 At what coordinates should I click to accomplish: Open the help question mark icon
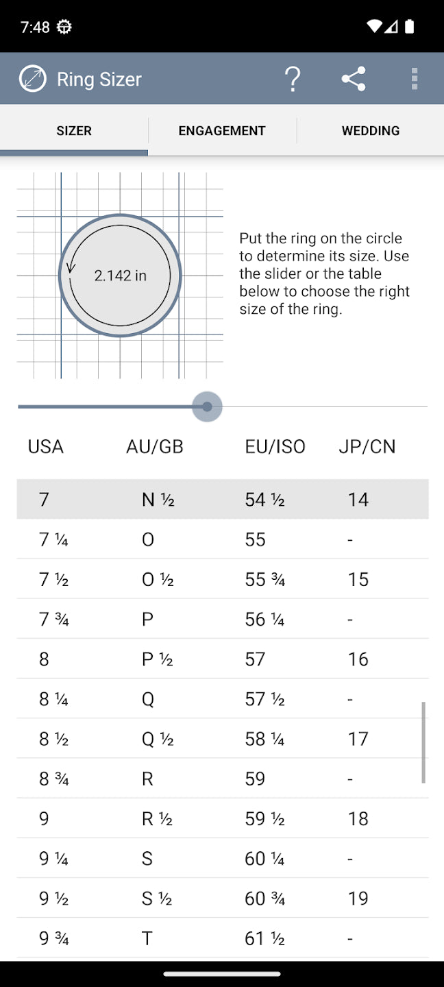click(293, 80)
